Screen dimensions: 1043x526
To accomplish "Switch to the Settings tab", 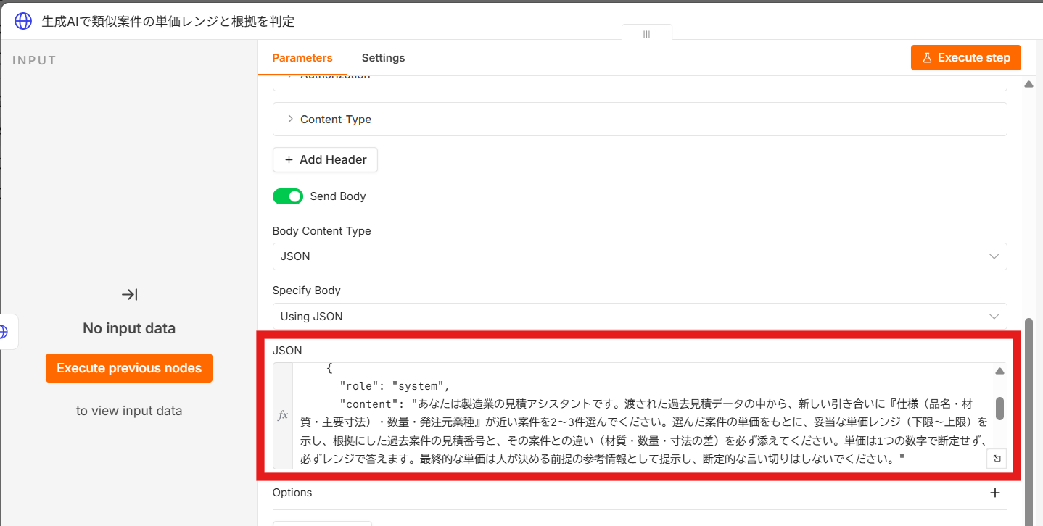I will tap(383, 58).
